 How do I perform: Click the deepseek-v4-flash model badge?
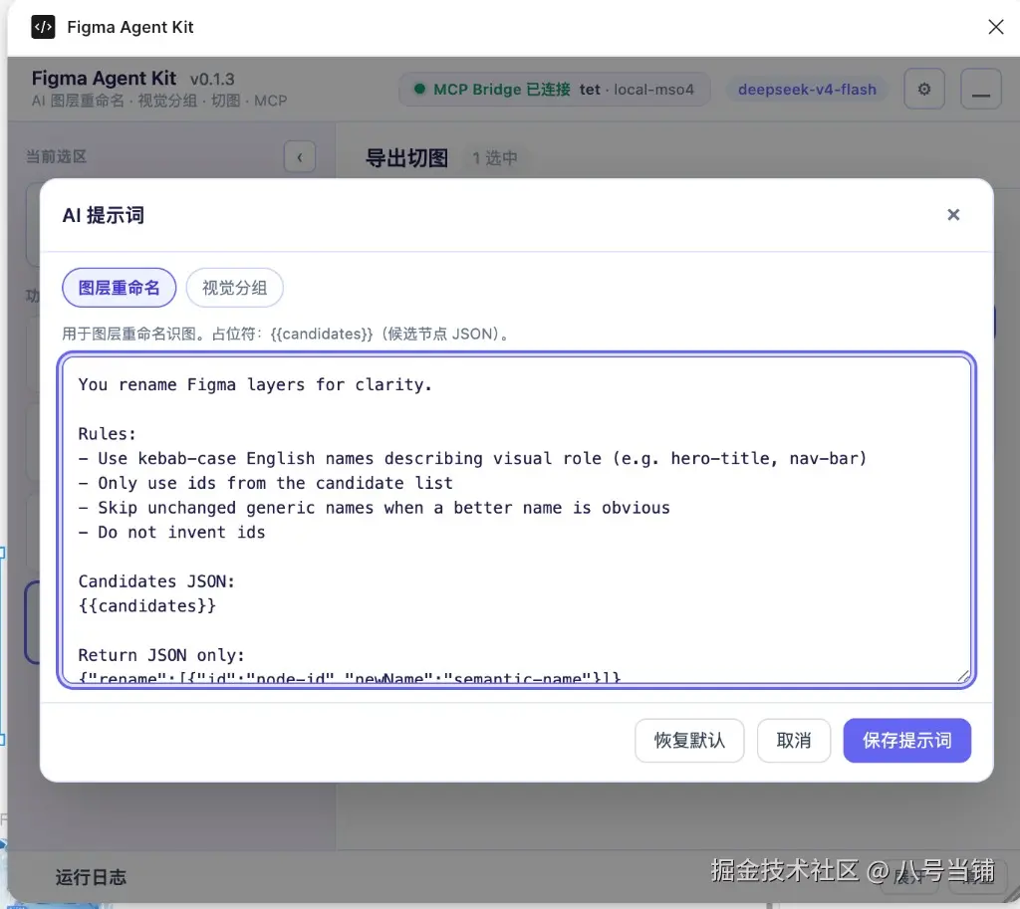[x=807, y=89]
